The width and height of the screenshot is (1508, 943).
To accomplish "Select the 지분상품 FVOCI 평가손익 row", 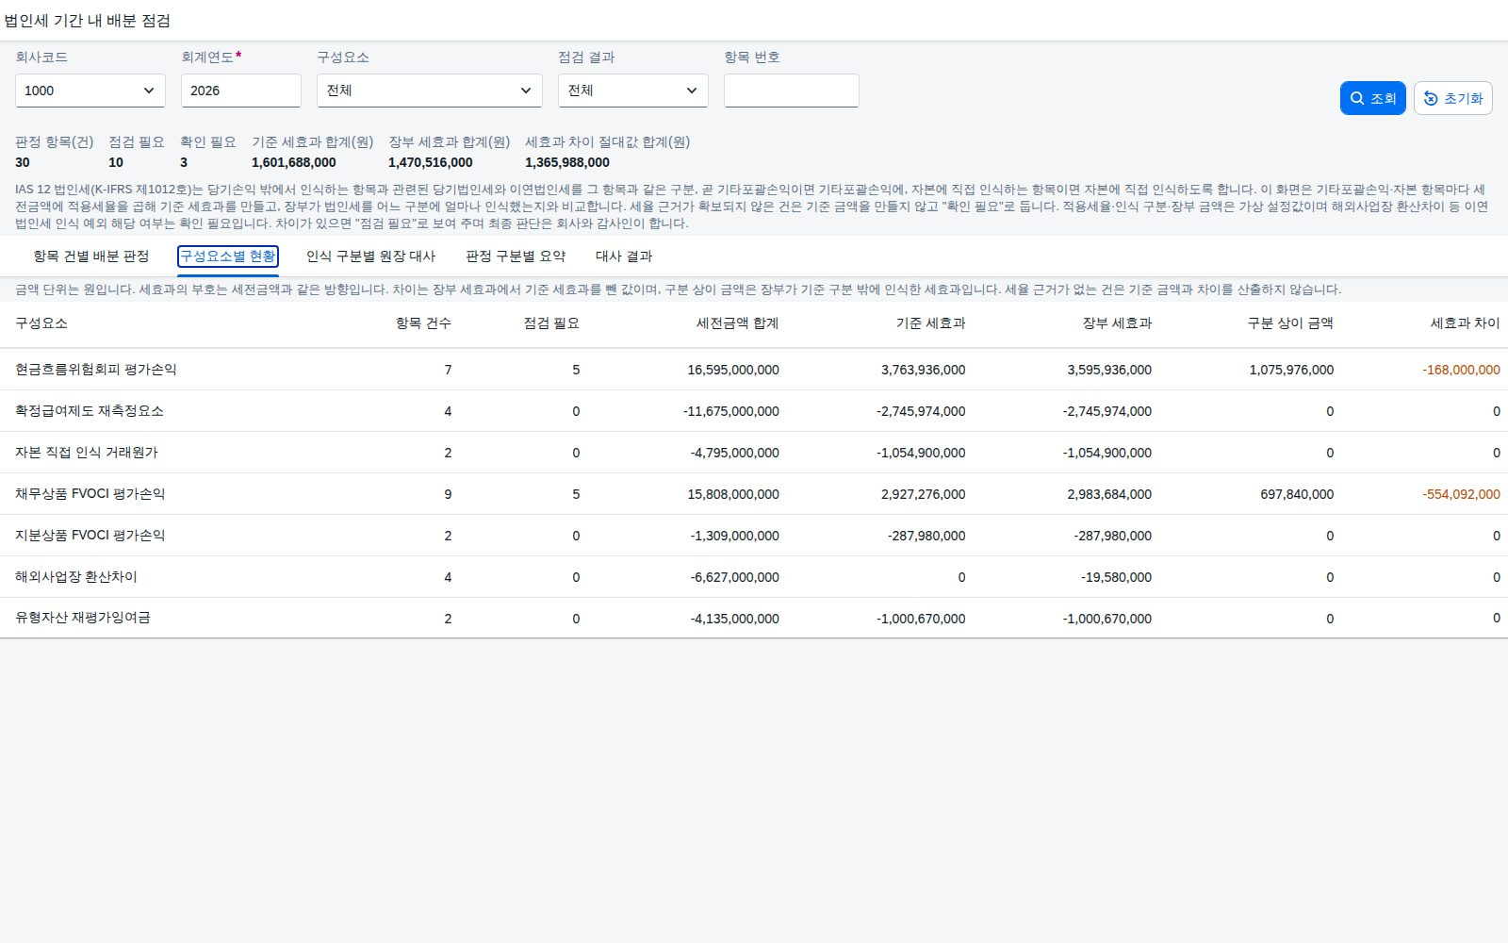I will point(754,536).
